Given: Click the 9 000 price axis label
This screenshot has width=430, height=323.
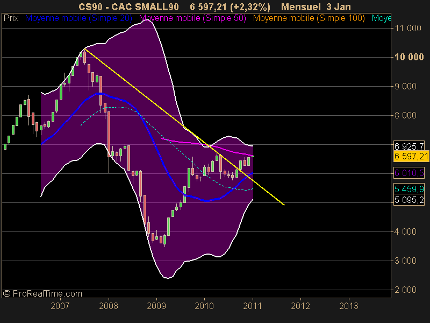Looking at the screenshot, I should click(405, 86).
